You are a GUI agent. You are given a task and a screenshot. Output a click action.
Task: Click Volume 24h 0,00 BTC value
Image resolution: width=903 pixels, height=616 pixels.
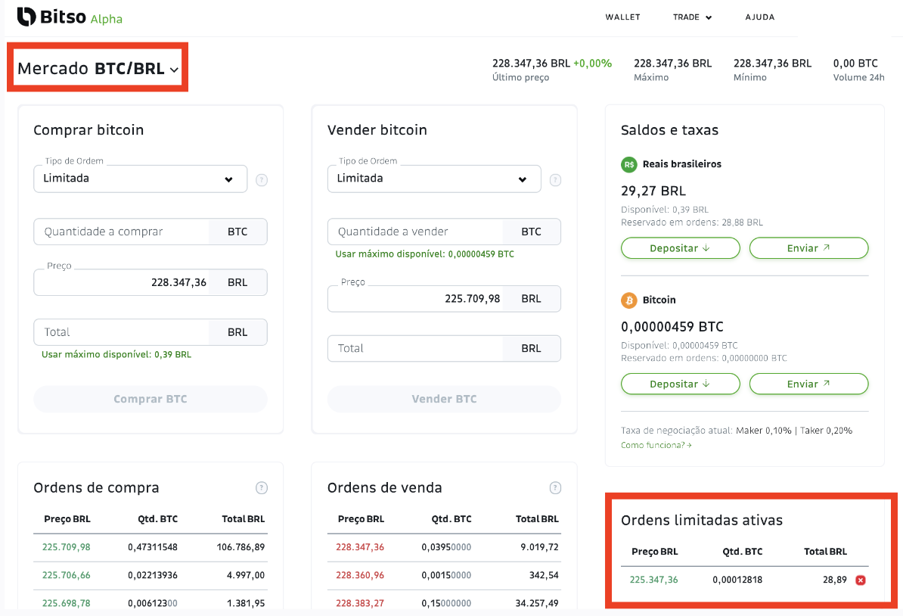click(x=855, y=64)
